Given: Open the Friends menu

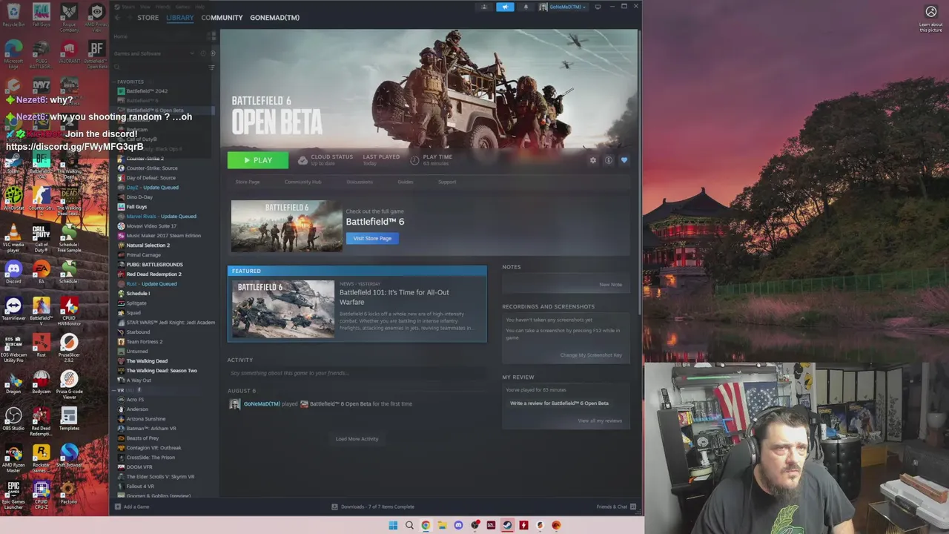Looking at the screenshot, I should [163, 7].
